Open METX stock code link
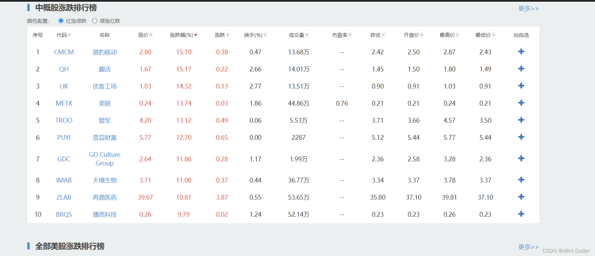Image resolution: width=595 pixels, height=256 pixels. pos(64,103)
